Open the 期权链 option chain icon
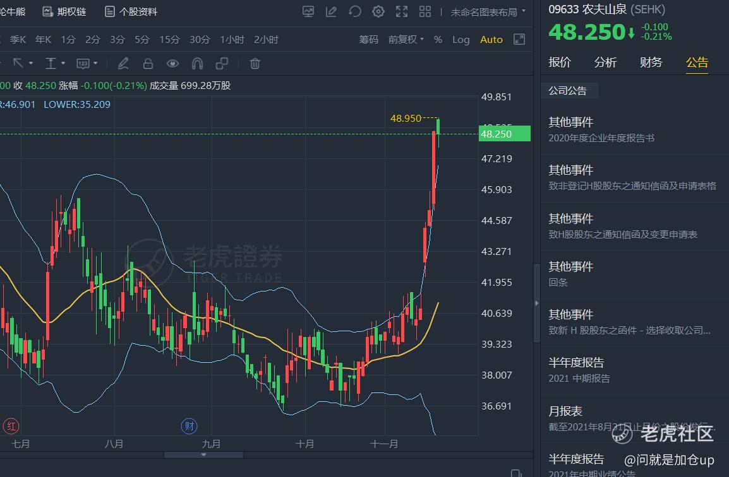 tap(47, 11)
